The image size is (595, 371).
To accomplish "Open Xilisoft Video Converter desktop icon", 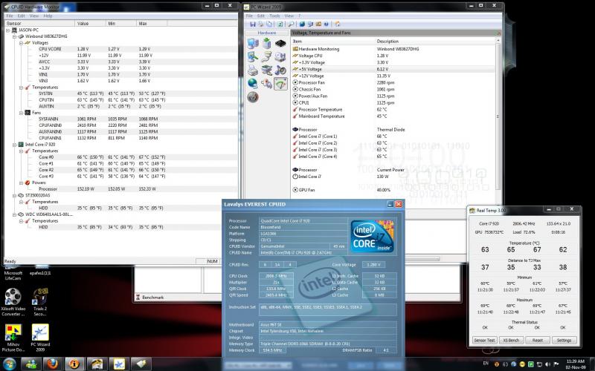I will point(13,302).
